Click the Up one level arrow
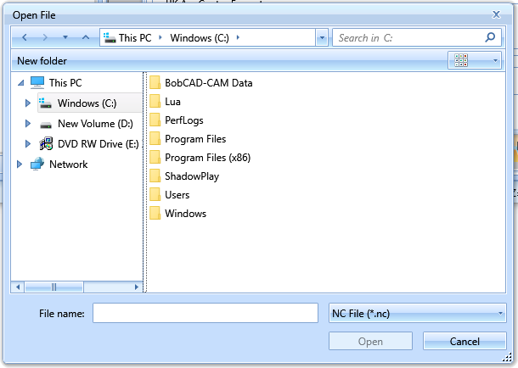518x368 pixels. [86, 38]
